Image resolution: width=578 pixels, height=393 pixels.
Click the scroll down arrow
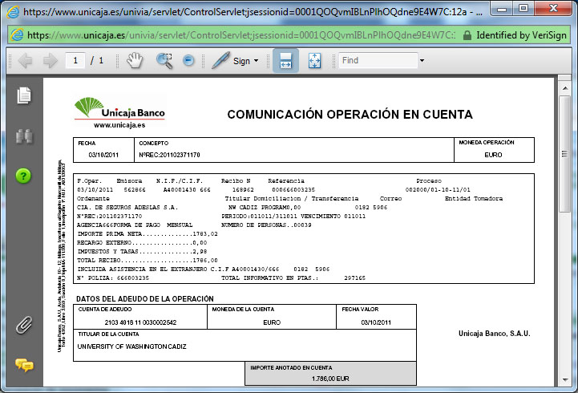click(x=564, y=379)
